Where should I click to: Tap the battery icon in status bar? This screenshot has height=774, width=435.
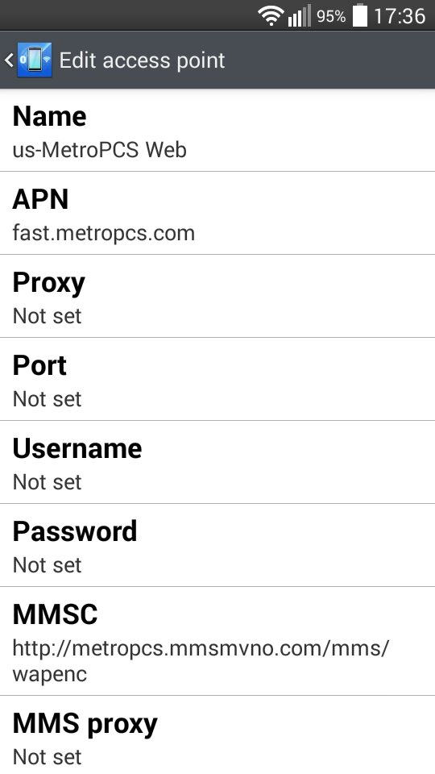(x=360, y=15)
